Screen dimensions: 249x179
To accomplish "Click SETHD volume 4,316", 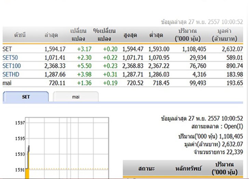I will click(x=199, y=74).
